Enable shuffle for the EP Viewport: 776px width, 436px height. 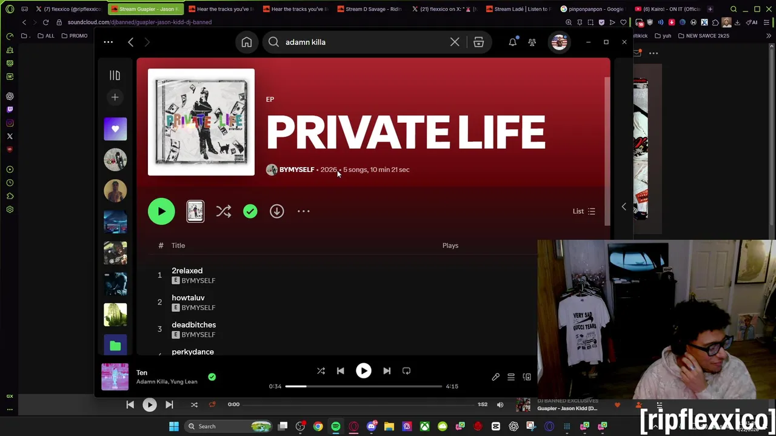point(224,211)
